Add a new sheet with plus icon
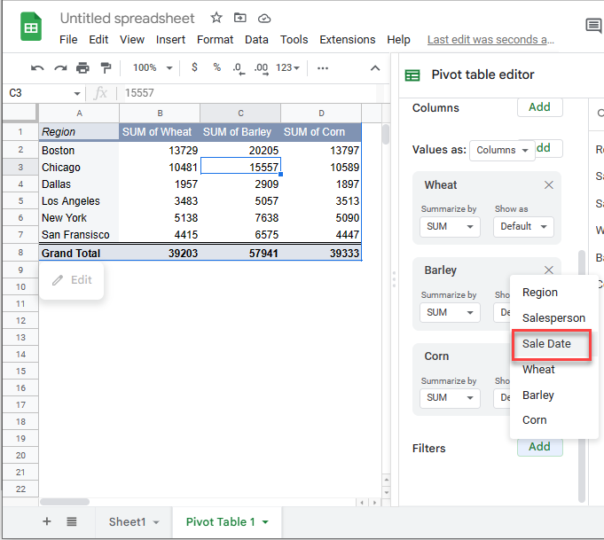 coord(47,521)
